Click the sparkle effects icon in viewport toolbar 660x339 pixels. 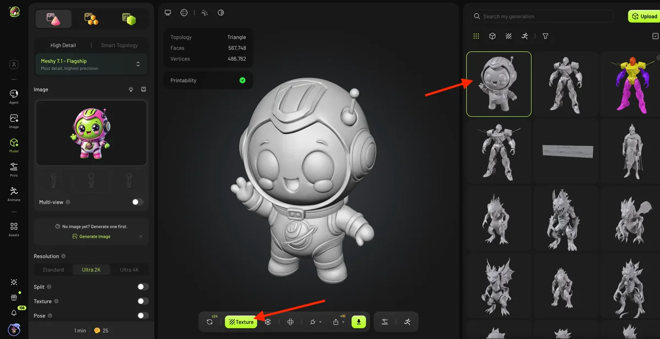205,13
